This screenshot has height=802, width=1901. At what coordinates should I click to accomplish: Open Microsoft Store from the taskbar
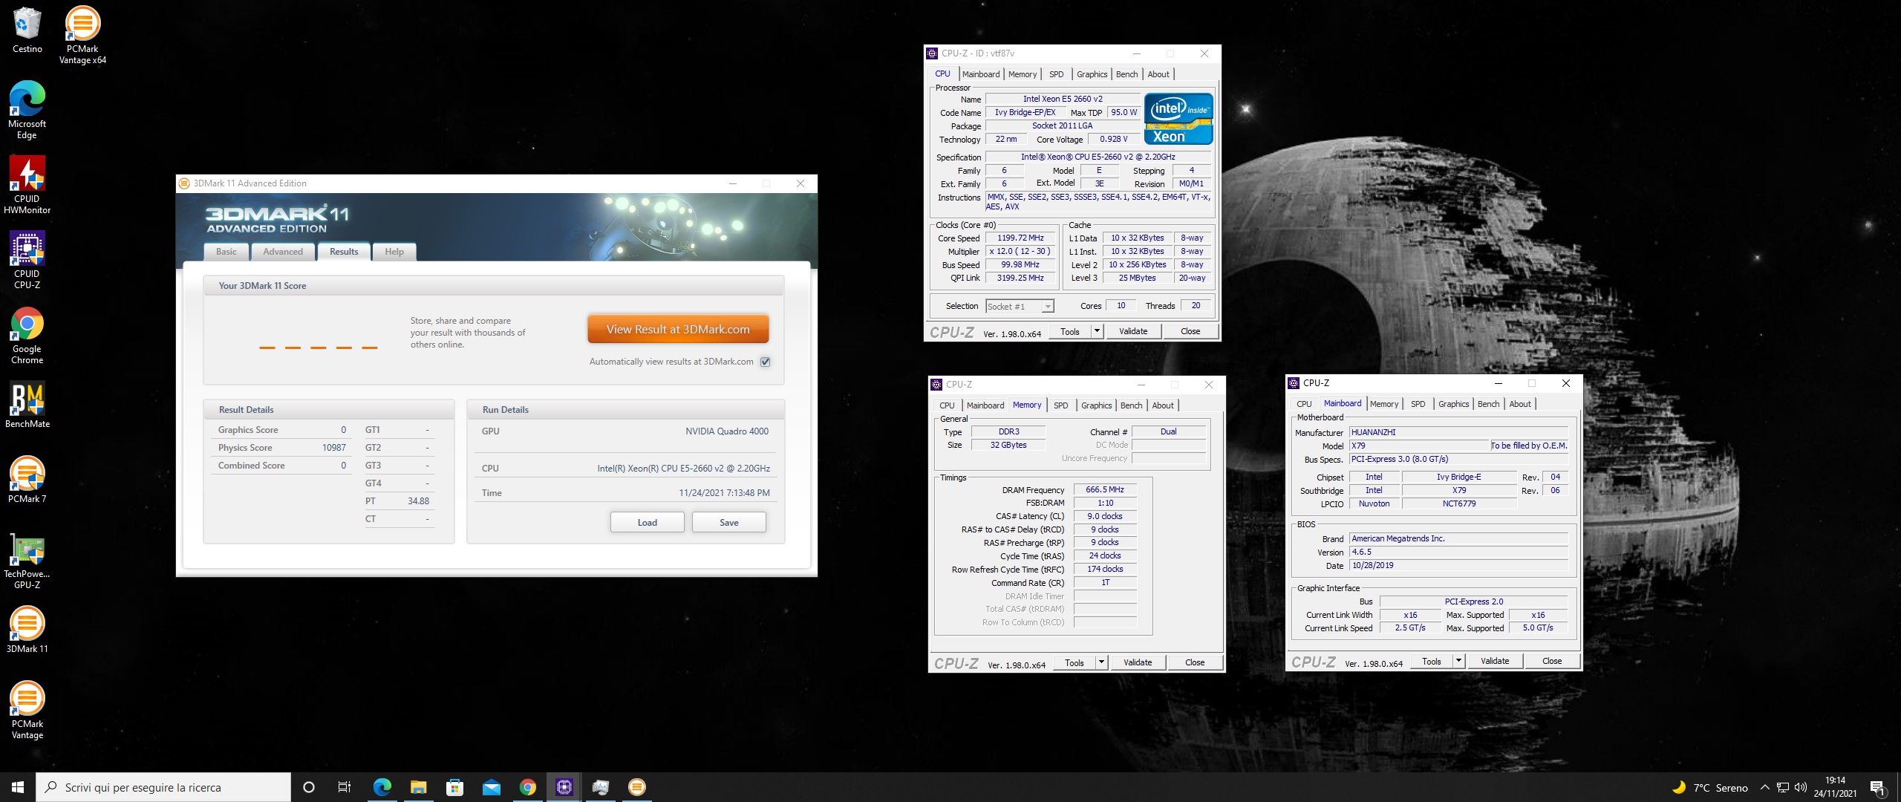(454, 787)
